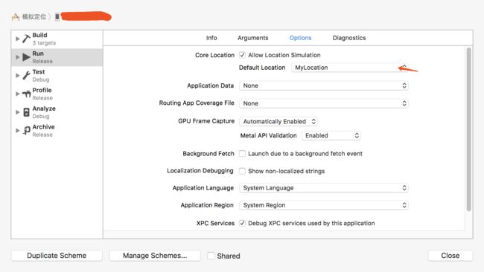
Task: Toggle the Shared checkbox
Action: pyautogui.click(x=211, y=256)
